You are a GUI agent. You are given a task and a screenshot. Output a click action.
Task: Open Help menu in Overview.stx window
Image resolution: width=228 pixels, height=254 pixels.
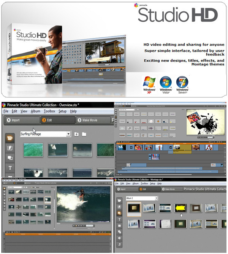click(x=73, y=111)
